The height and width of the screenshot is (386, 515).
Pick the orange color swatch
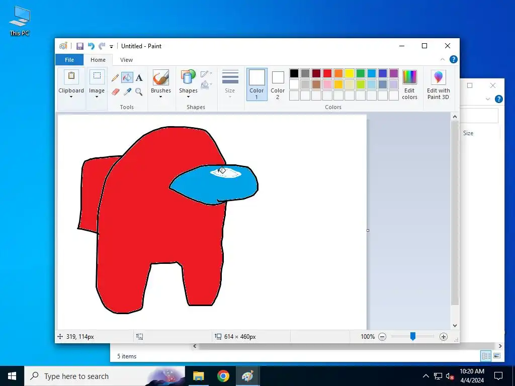338,73
